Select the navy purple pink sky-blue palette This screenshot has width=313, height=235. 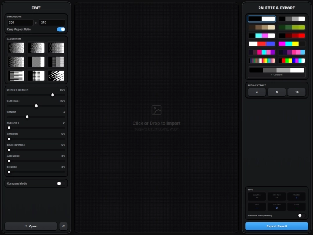point(292,52)
